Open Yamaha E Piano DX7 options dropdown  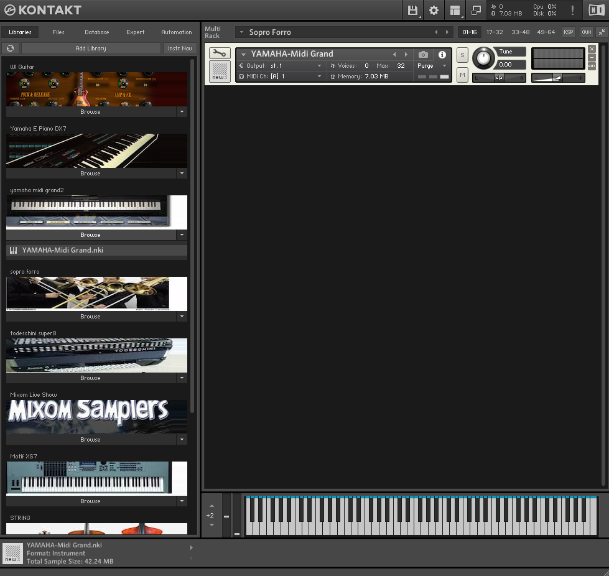(x=182, y=173)
